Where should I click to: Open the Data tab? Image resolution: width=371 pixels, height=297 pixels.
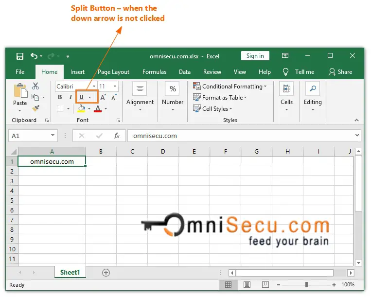(x=185, y=72)
